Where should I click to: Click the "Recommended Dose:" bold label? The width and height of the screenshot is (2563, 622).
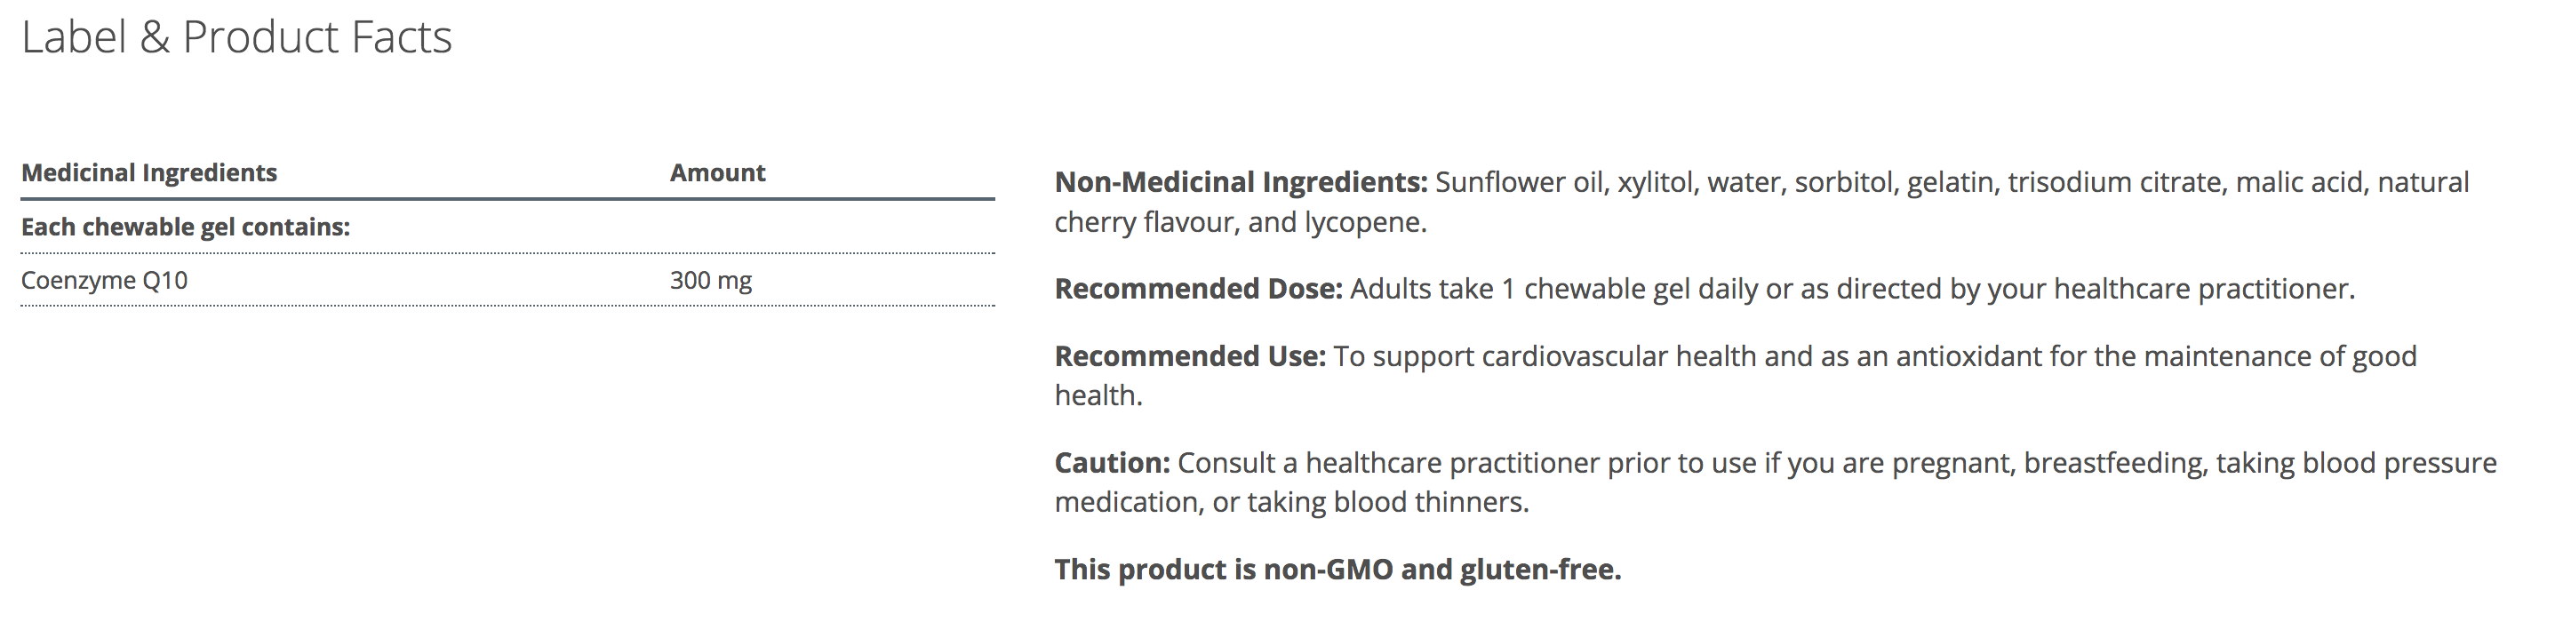1198,290
